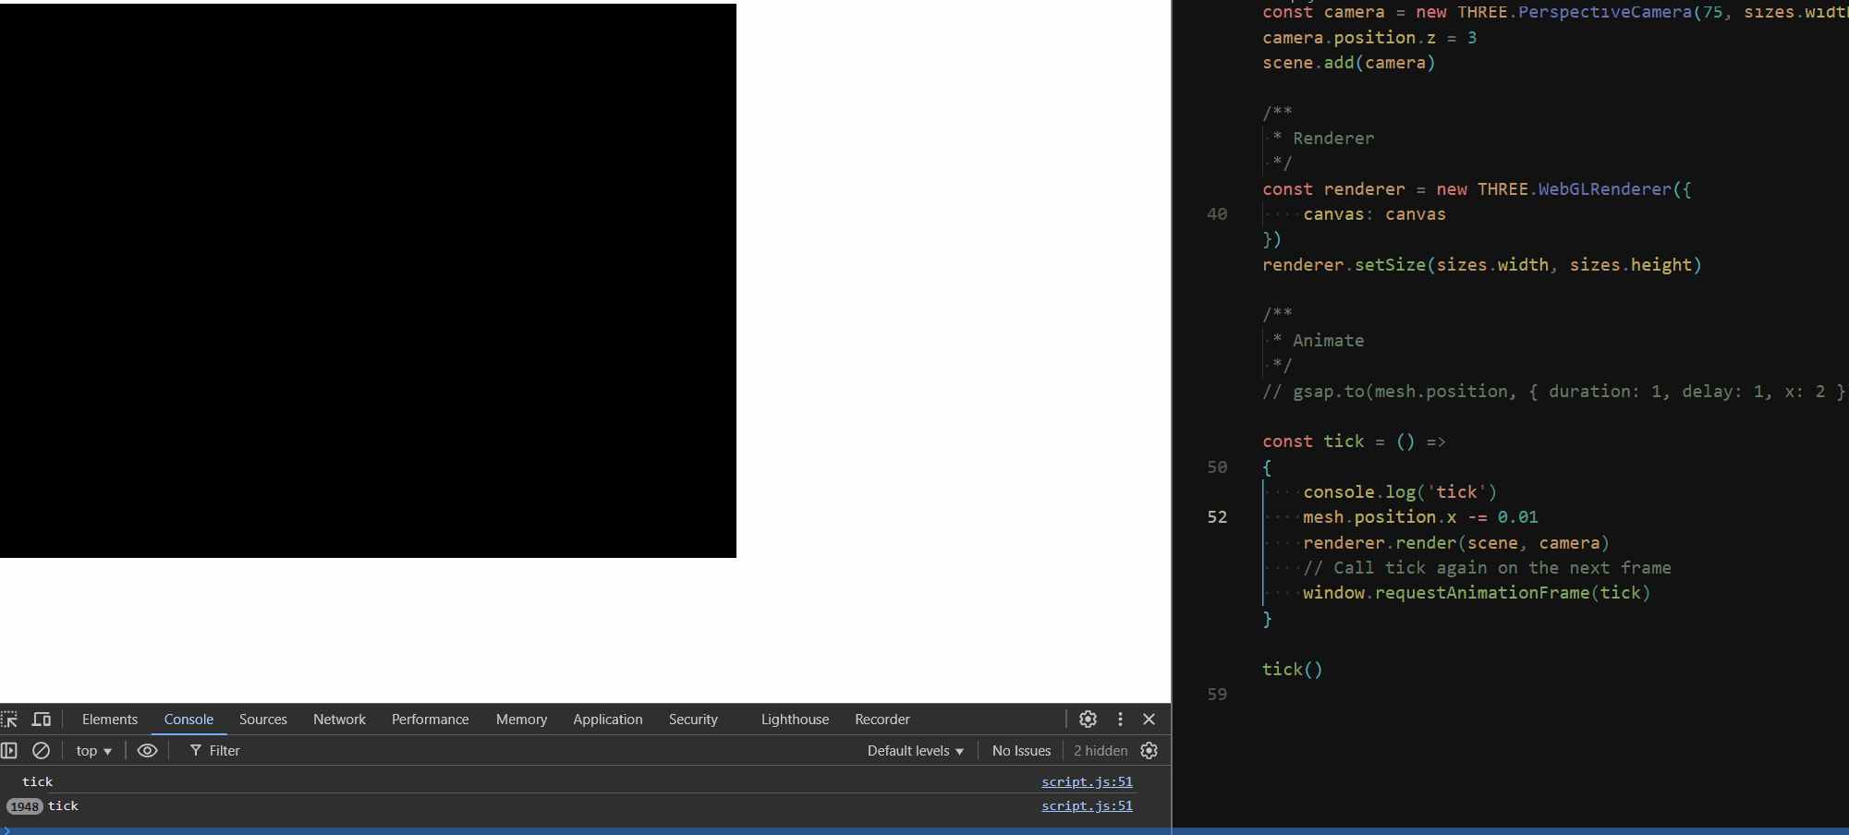Click the 1948 repeat count badge

click(x=25, y=806)
